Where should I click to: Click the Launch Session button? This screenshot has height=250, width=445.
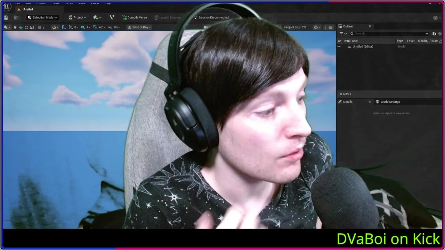168,17
